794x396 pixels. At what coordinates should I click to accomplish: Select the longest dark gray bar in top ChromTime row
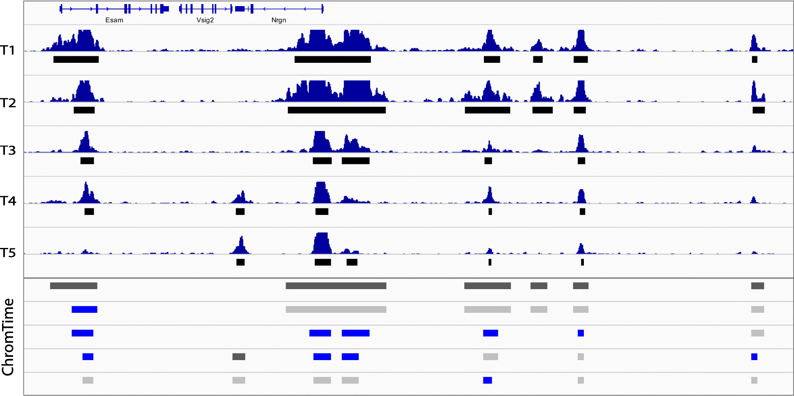(336, 286)
